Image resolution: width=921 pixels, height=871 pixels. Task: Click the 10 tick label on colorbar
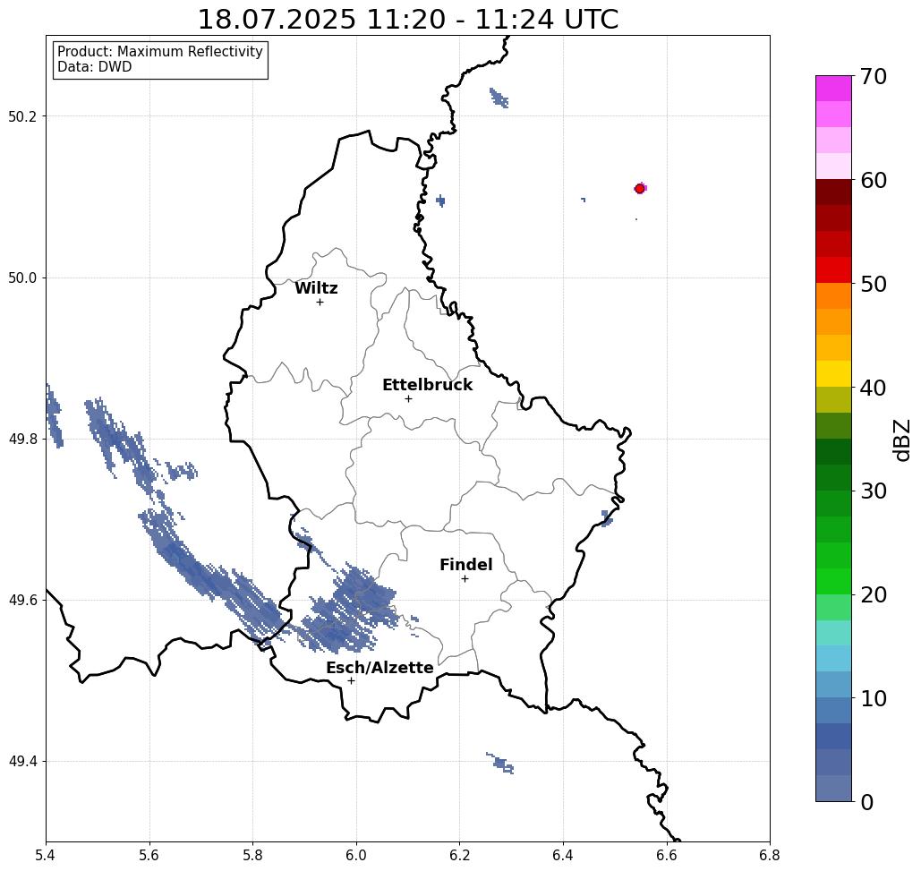click(874, 698)
